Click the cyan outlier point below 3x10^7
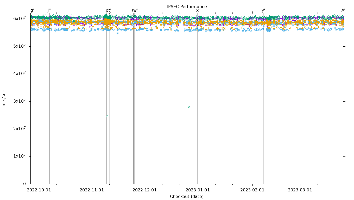The width and height of the screenshot is (354, 200). click(x=189, y=107)
